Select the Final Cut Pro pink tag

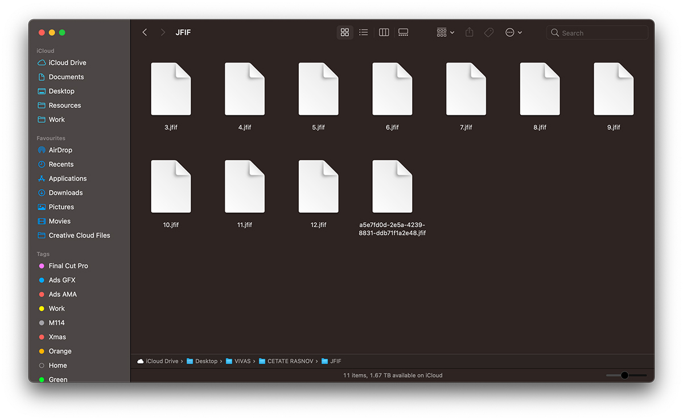68,266
